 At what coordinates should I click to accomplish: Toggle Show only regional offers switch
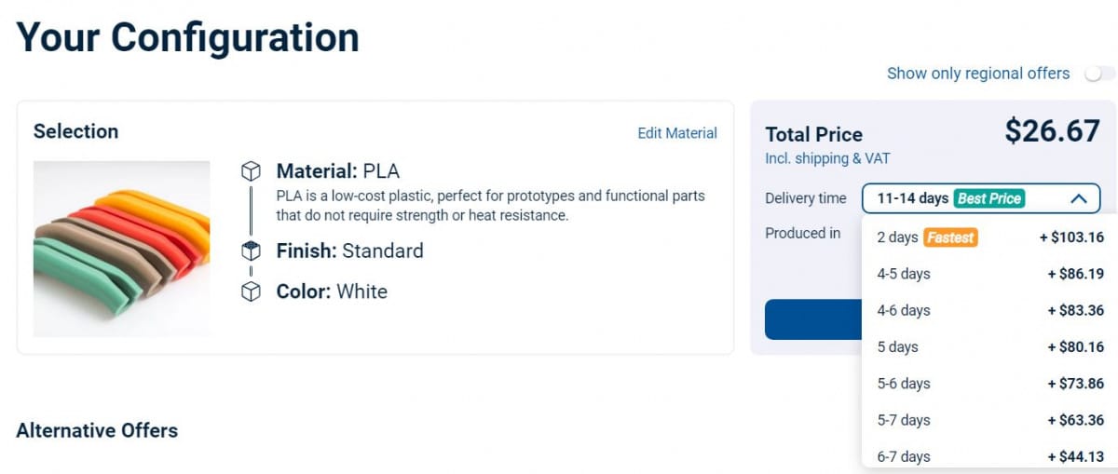(1099, 74)
